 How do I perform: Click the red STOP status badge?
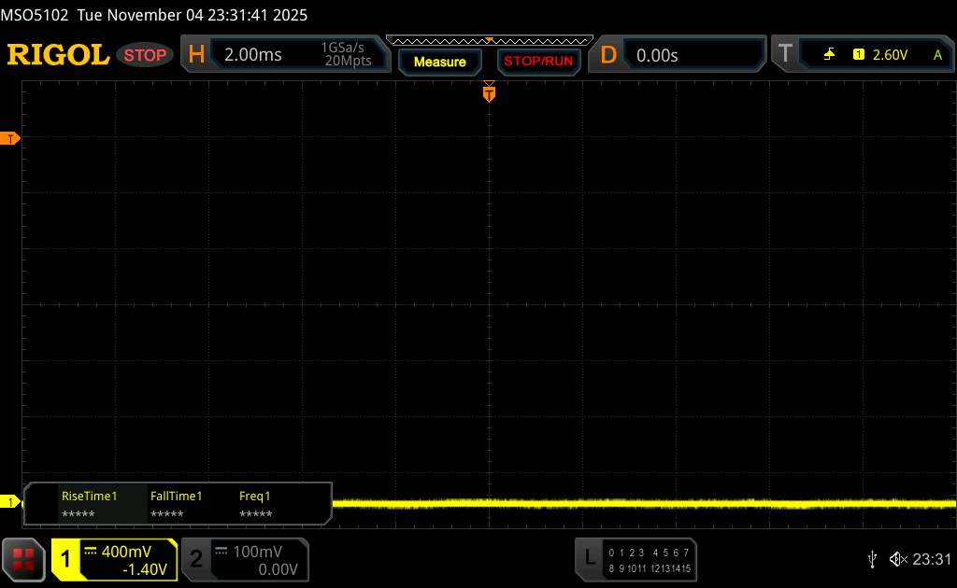pyautogui.click(x=146, y=55)
